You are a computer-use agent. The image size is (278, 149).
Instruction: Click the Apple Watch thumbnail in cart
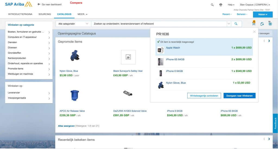point(161,50)
